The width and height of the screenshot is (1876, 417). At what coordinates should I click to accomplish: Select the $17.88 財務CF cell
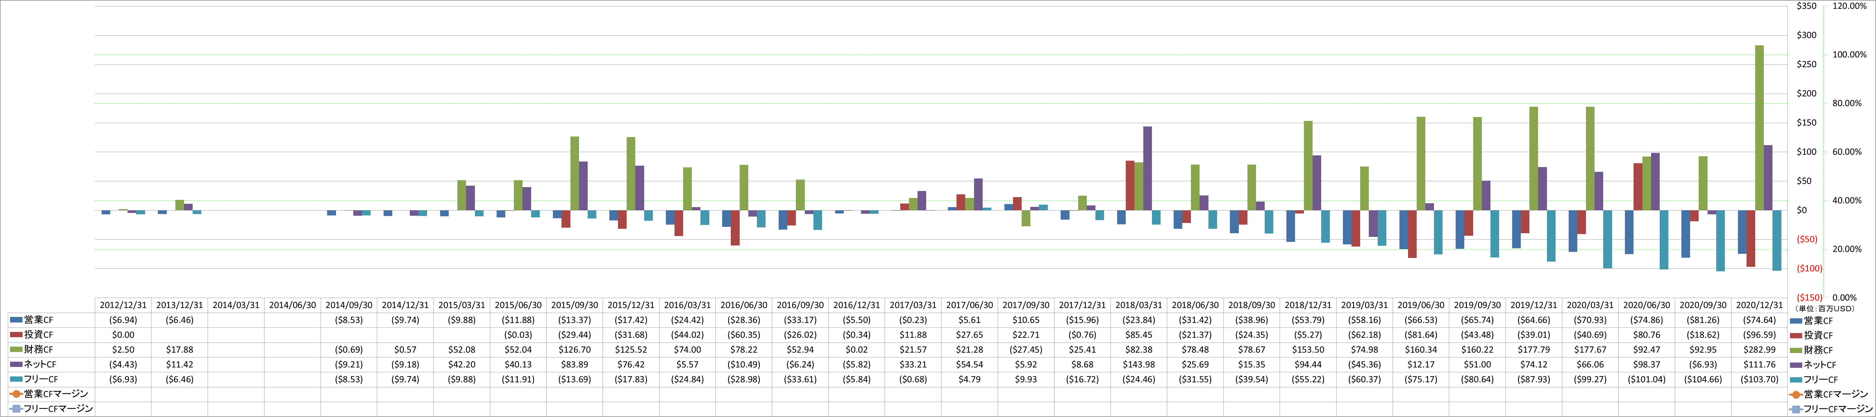(x=179, y=349)
